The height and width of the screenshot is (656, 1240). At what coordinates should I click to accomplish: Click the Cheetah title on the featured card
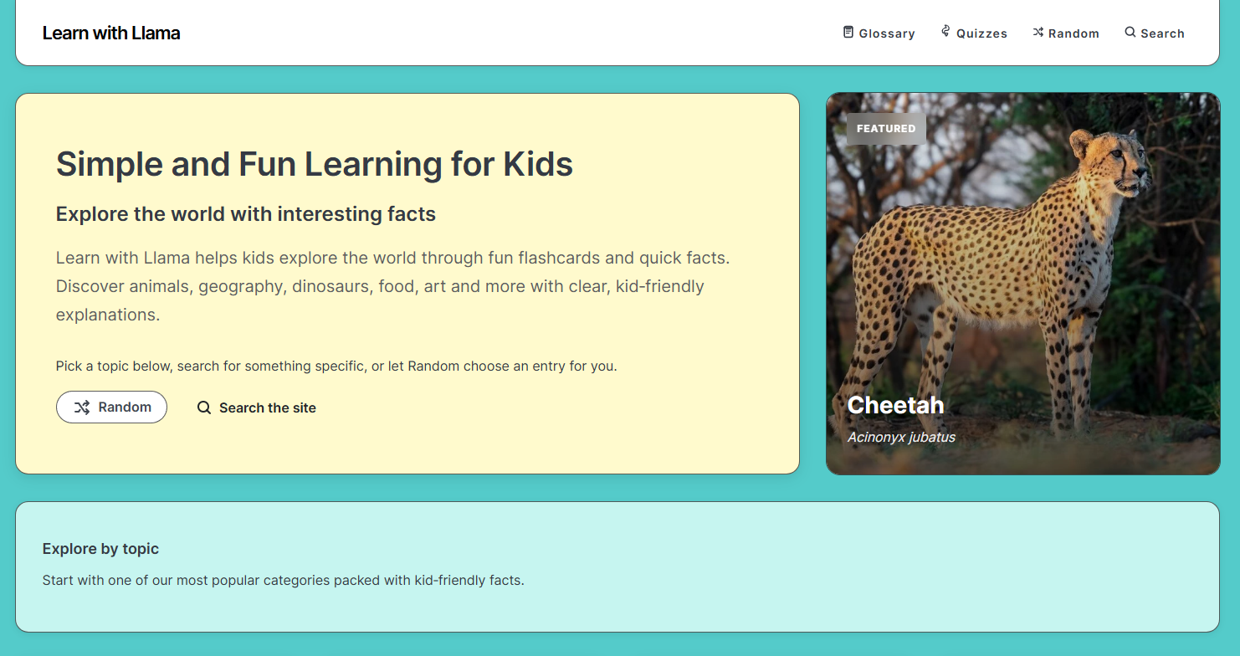coord(895,406)
